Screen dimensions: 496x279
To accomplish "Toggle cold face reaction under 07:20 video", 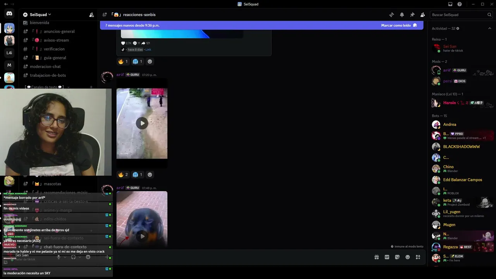I will 138,175.
